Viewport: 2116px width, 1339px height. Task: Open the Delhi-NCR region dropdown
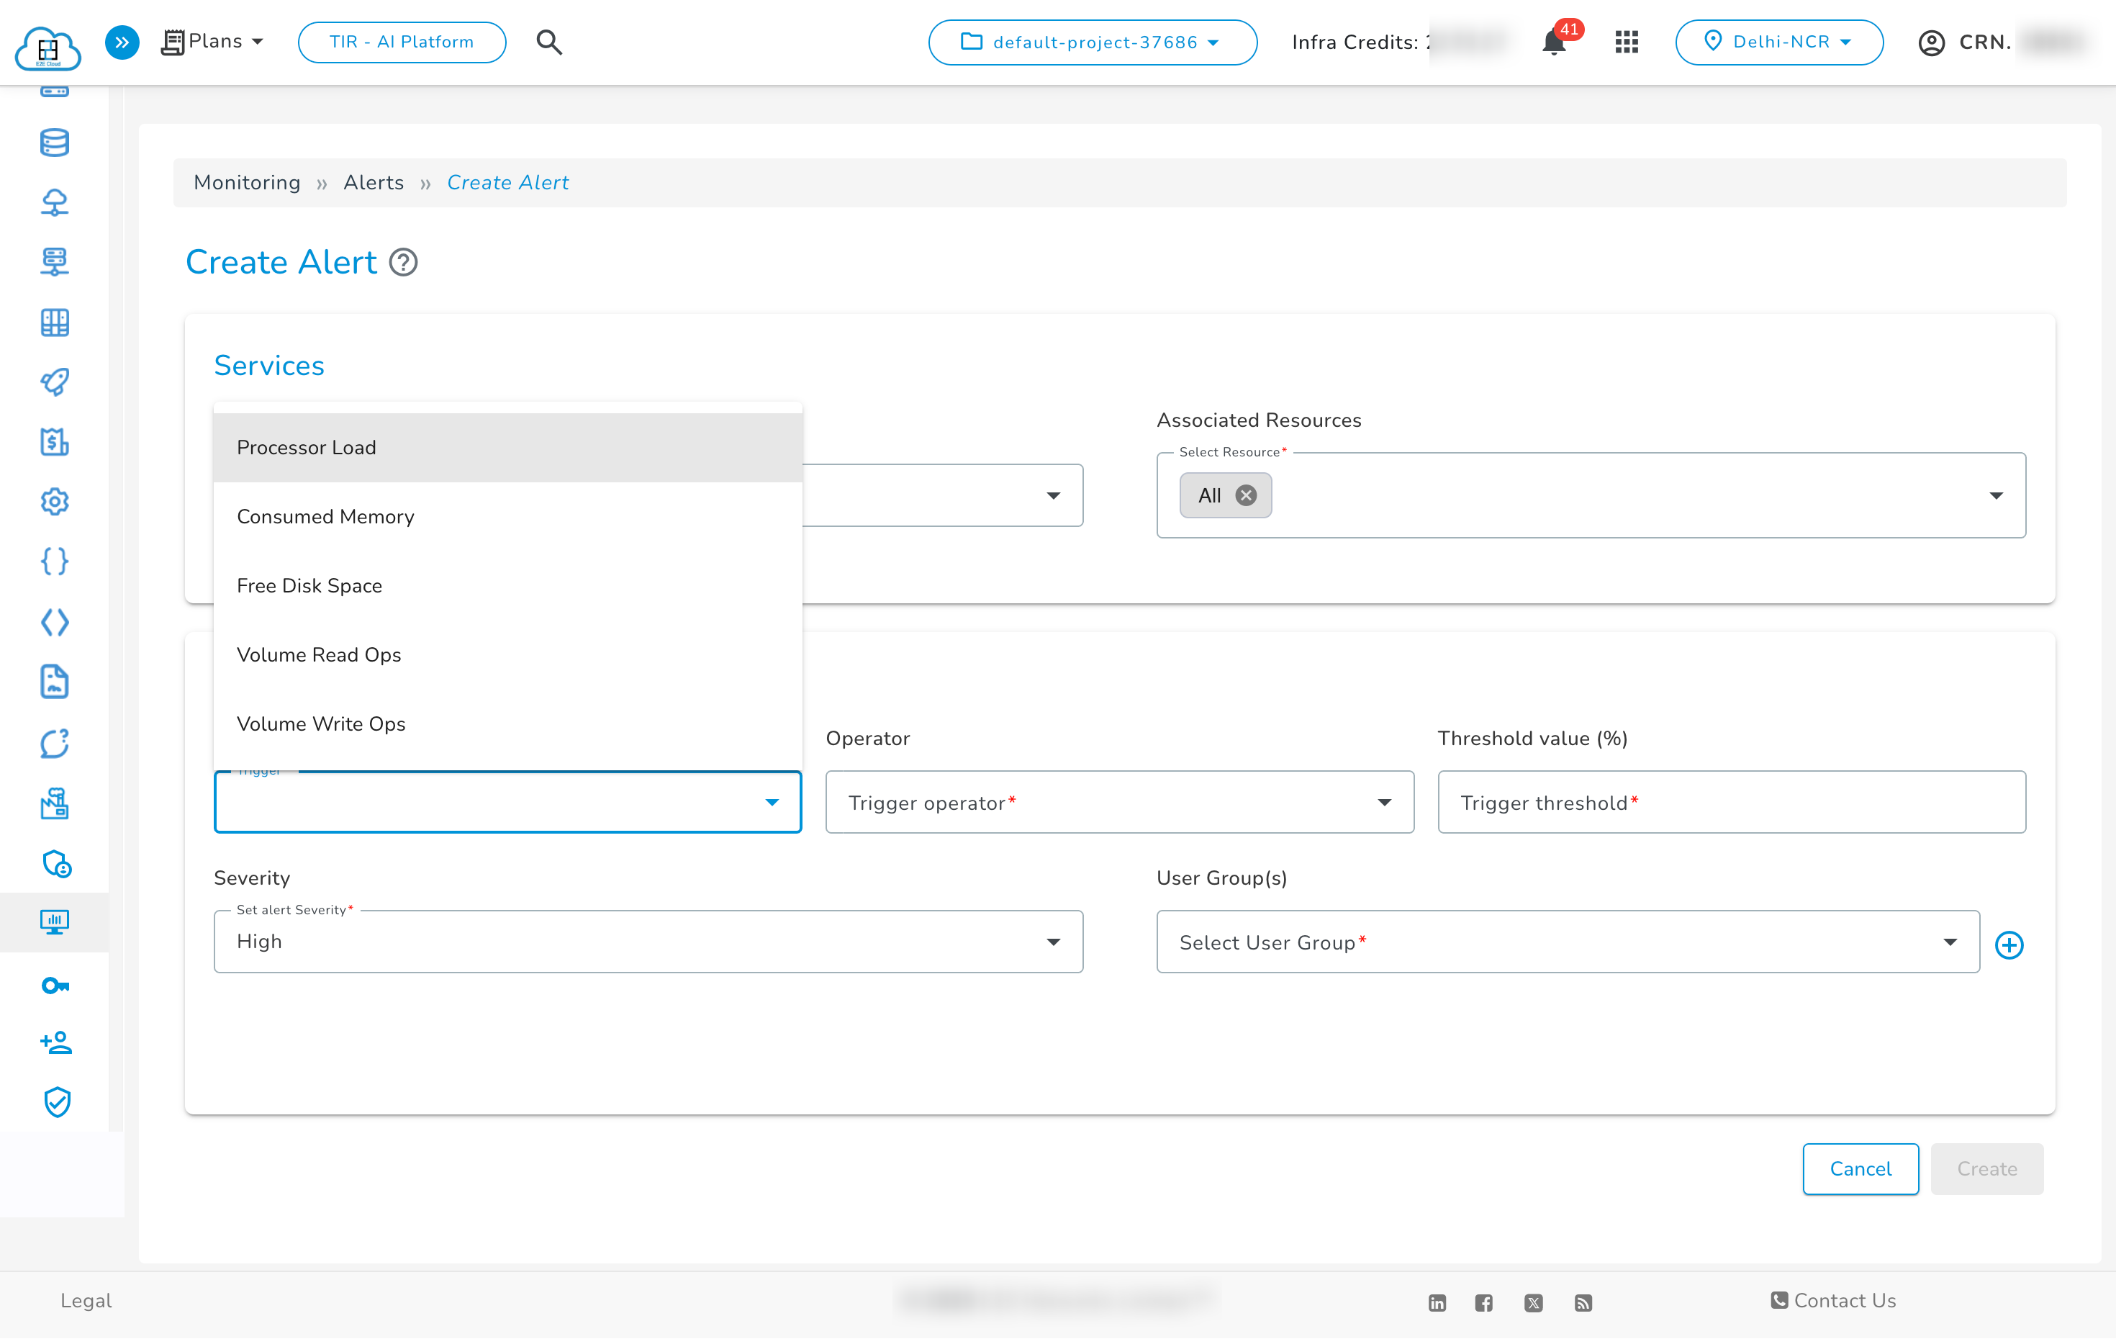tap(1779, 41)
